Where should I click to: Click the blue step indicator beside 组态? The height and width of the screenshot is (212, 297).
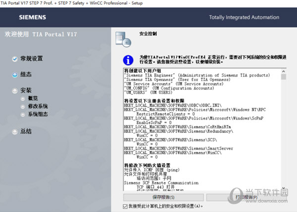[x=15, y=75]
